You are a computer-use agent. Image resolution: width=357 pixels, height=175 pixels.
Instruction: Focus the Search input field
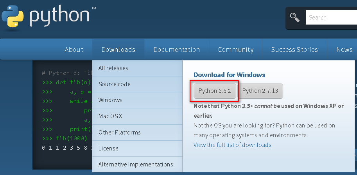[331, 18]
